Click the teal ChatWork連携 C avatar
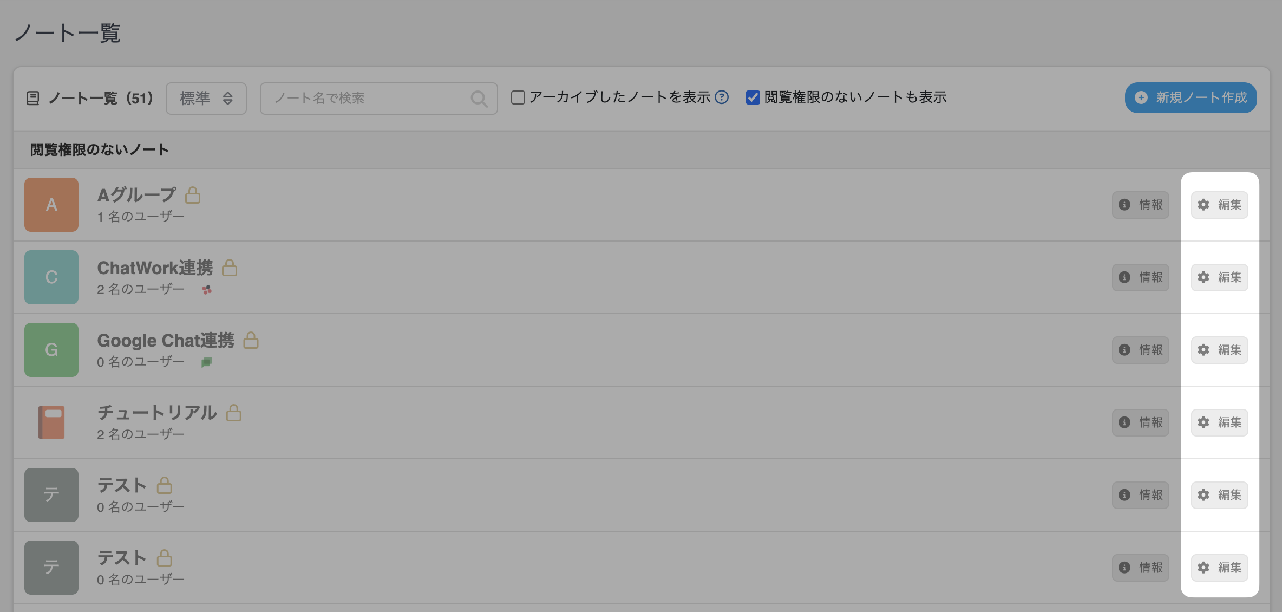Viewport: 1282px width, 612px height. tap(51, 277)
